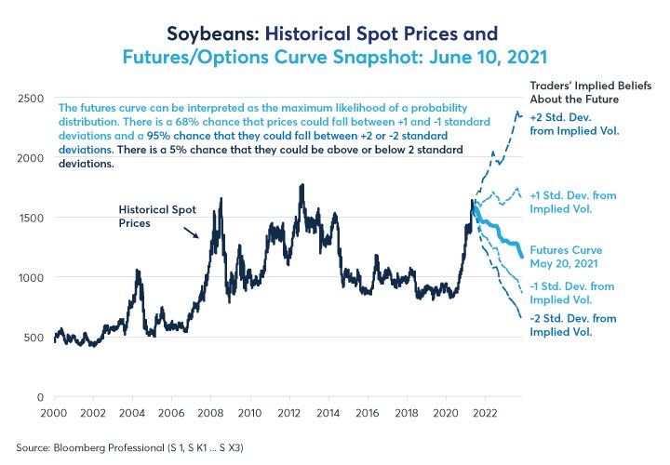Click the "Historical Spot Prices" annotation label
Viewport: 670px width, 465px height.
pos(154,217)
